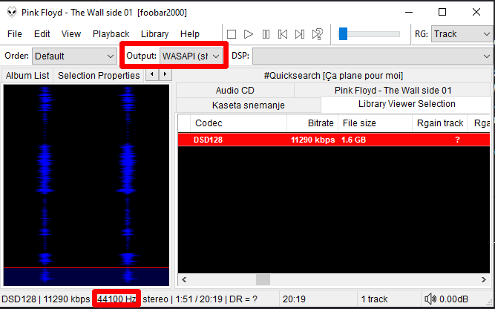Expand the Order Default dropdown
This screenshot has width=495, height=309.
pos(74,56)
